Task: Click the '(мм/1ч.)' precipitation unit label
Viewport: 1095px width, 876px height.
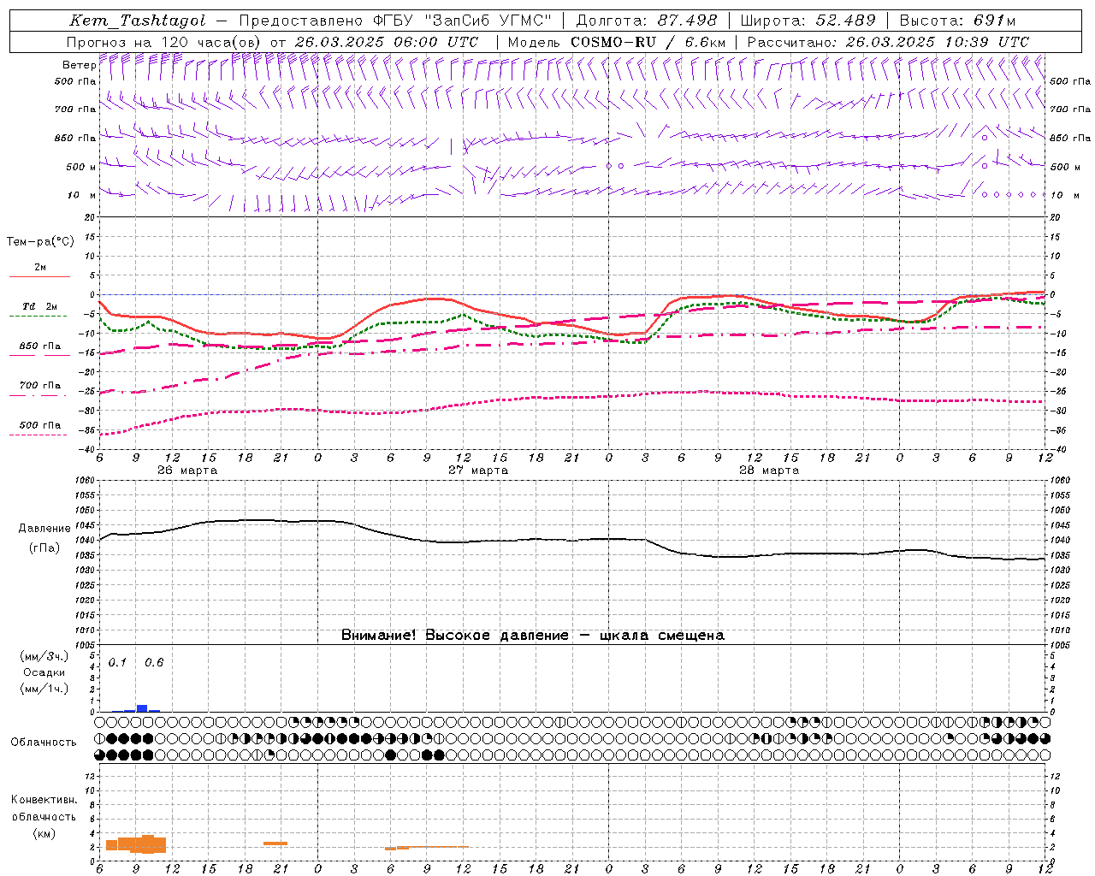Action: (44, 689)
